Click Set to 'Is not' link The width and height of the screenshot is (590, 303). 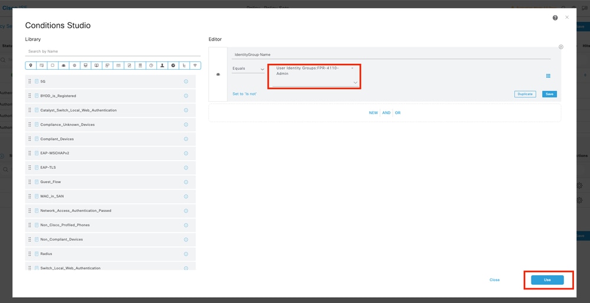click(x=245, y=94)
